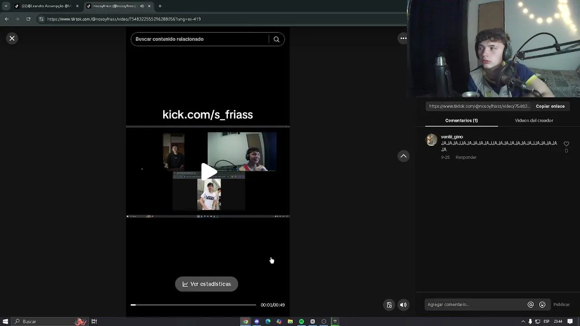The height and width of the screenshot is (326, 580).
Task: Open CapCut from the taskbar
Action: tap(313, 321)
